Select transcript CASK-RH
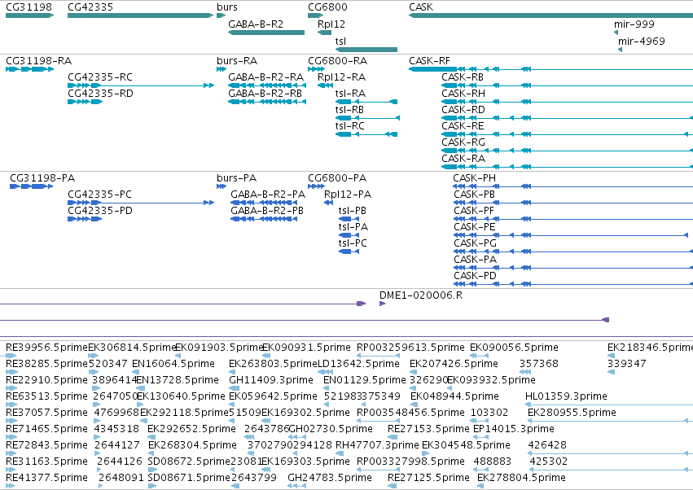 463,94
